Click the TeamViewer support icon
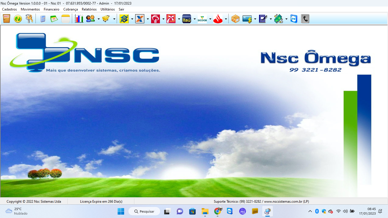The height and width of the screenshot is (218, 388). [x=294, y=19]
